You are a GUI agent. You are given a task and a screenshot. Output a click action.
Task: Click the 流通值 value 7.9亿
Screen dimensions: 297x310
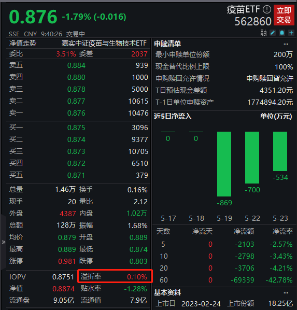coord(138,301)
